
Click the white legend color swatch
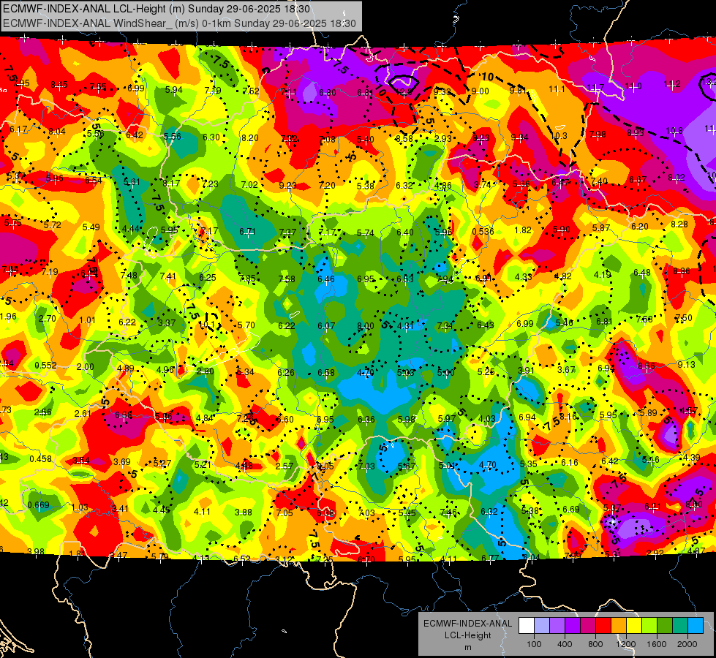click(527, 626)
